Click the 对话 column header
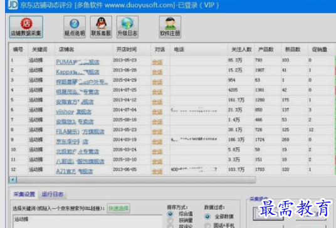This screenshot has width=336, height=228. (x=160, y=49)
